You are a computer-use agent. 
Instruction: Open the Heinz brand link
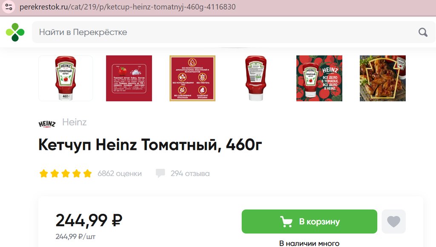(74, 122)
